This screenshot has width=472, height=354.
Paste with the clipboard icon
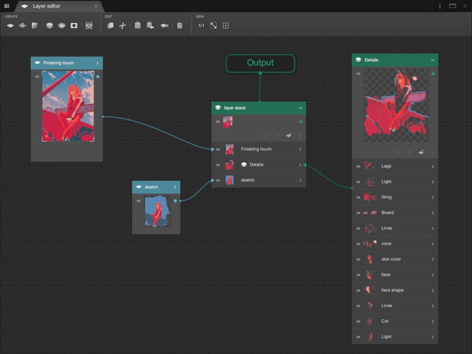pos(138,25)
